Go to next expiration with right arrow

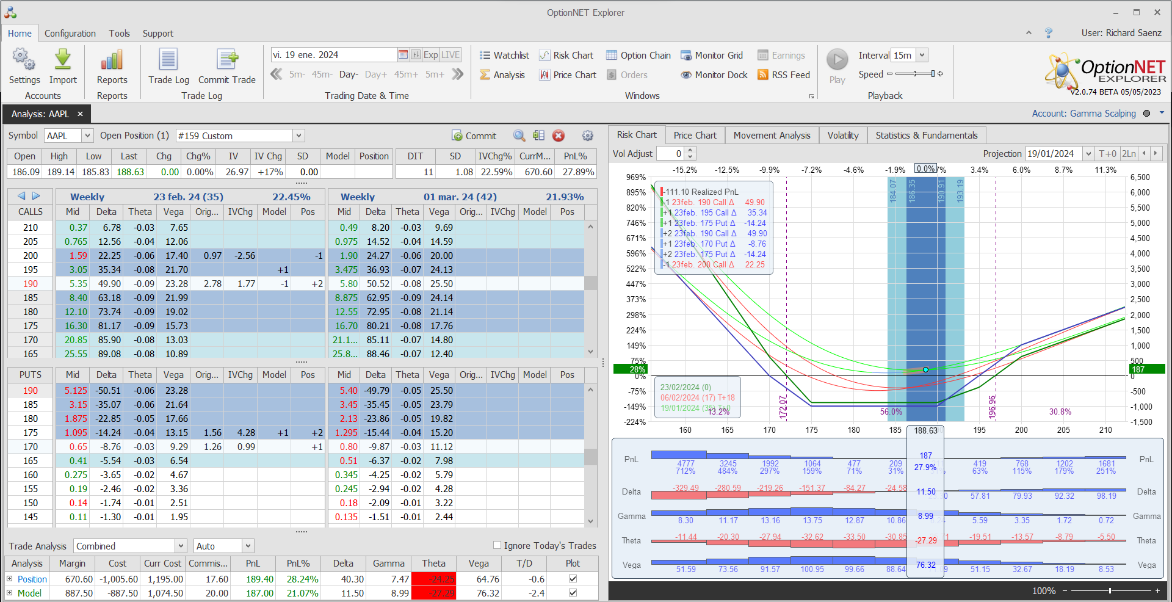(x=36, y=196)
